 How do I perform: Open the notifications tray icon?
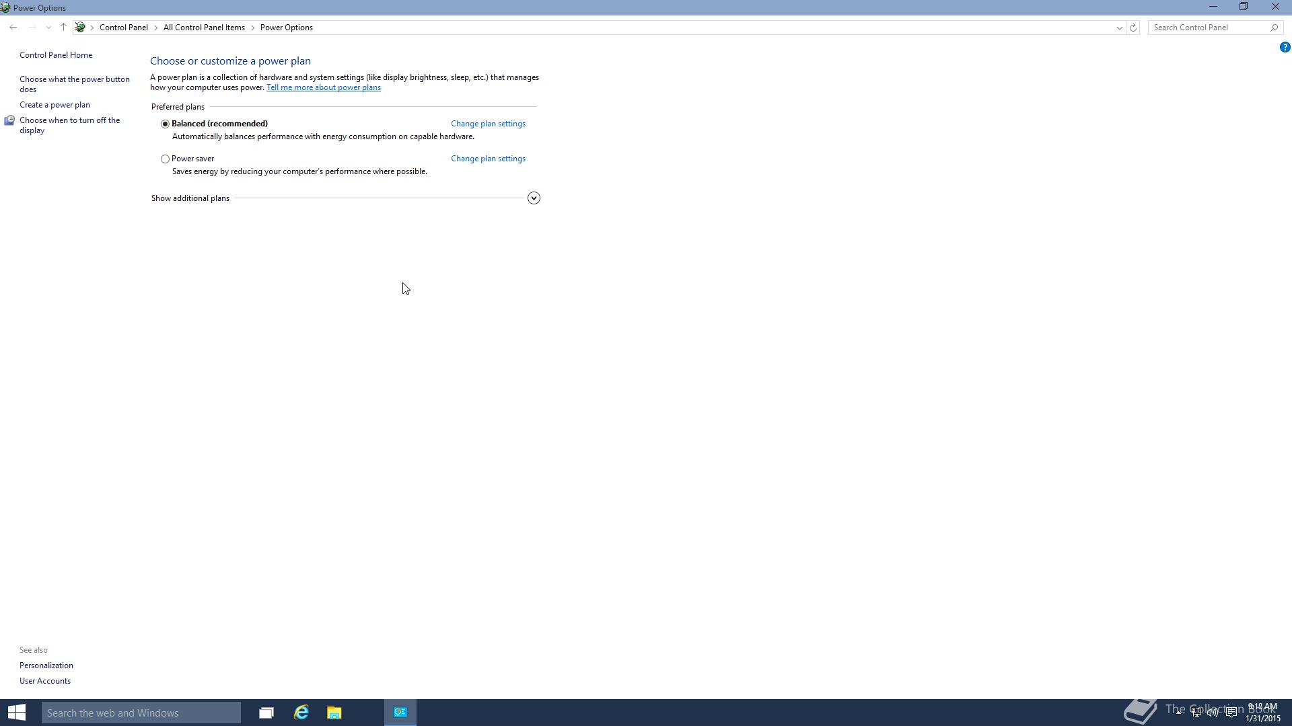tap(1231, 712)
